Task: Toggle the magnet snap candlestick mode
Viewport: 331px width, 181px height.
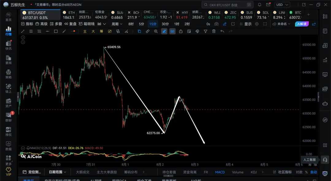Action: [173, 32]
